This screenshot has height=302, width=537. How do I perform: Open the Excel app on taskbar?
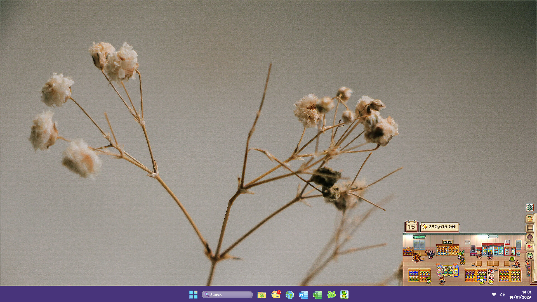pos(318,294)
